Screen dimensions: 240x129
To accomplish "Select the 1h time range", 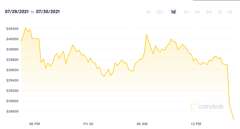I will pos(148,12).
